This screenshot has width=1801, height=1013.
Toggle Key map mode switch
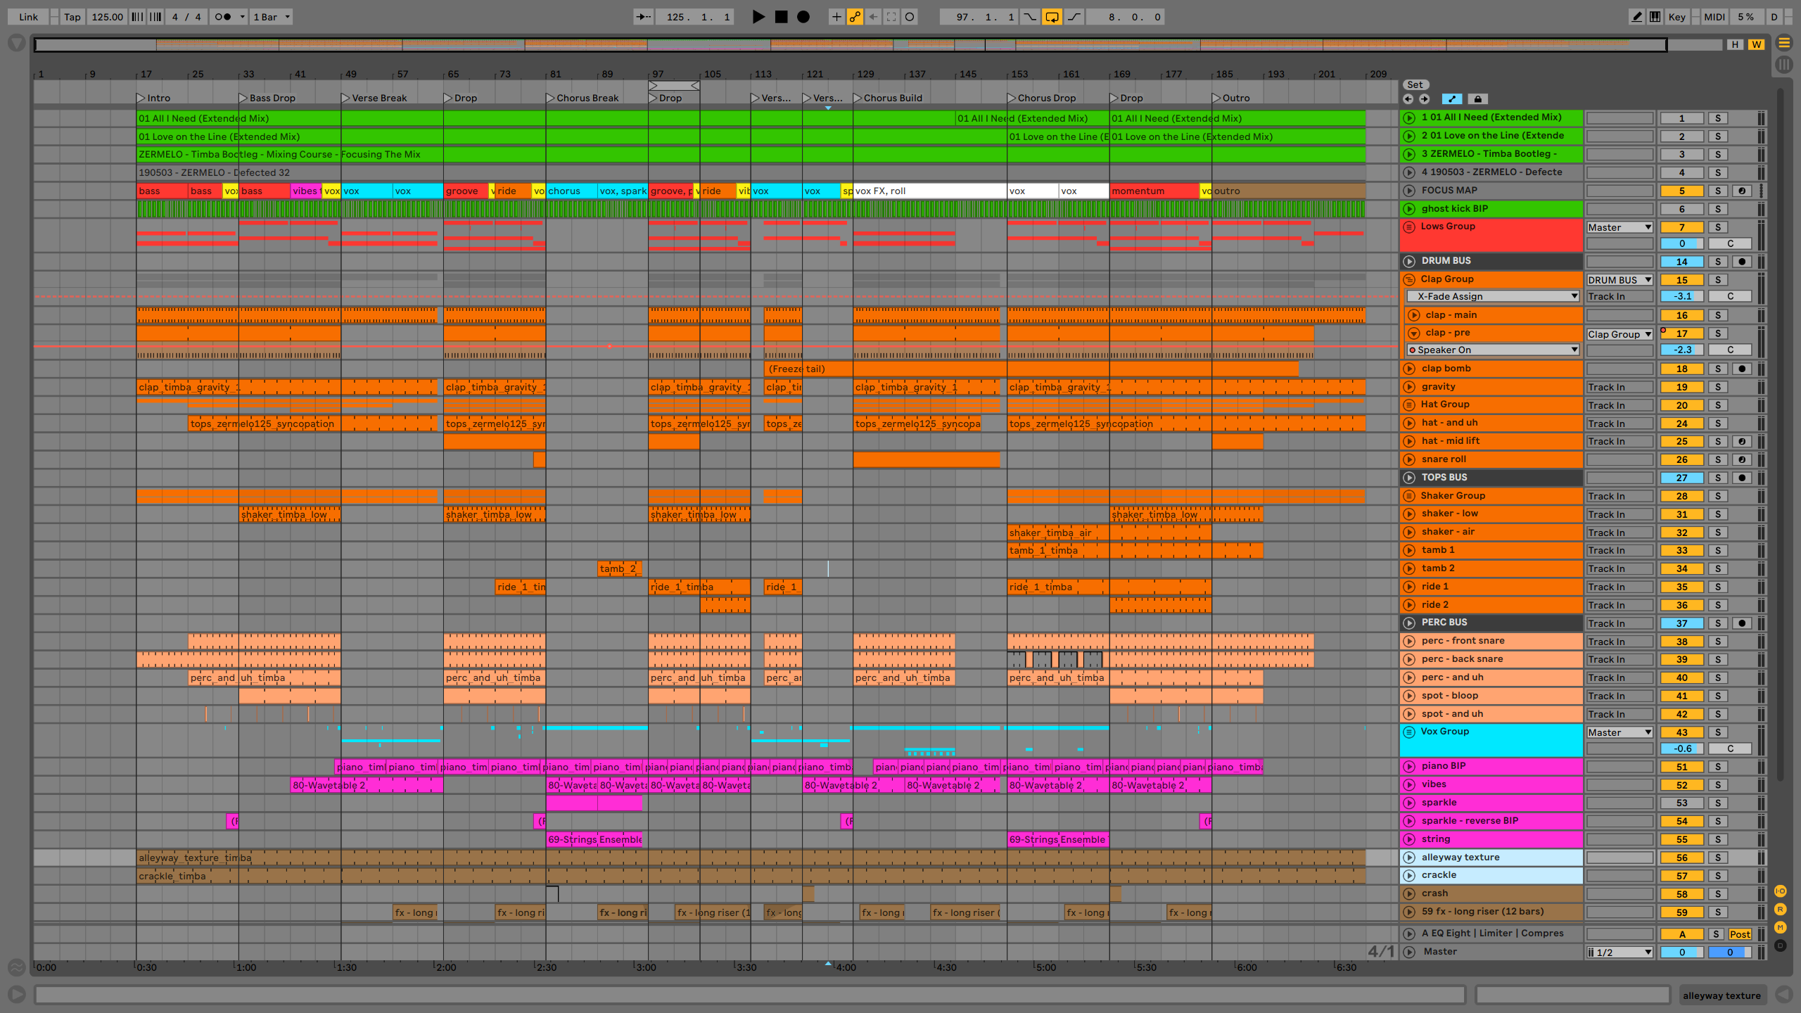point(1676,17)
